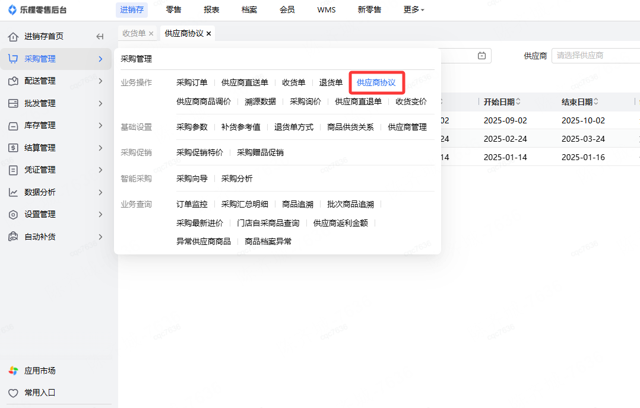The image size is (640, 408).
Task: Open 供应商返利金额 link
Action: click(x=340, y=223)
